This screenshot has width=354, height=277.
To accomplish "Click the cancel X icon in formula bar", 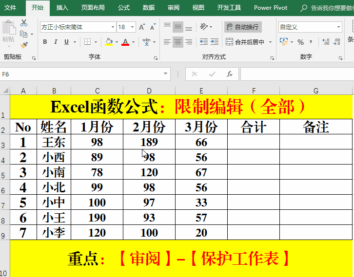I will pos(195,74).
